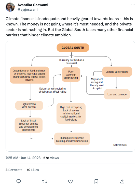
Task: View the 3 Retweets list
Action: point(14,170)
